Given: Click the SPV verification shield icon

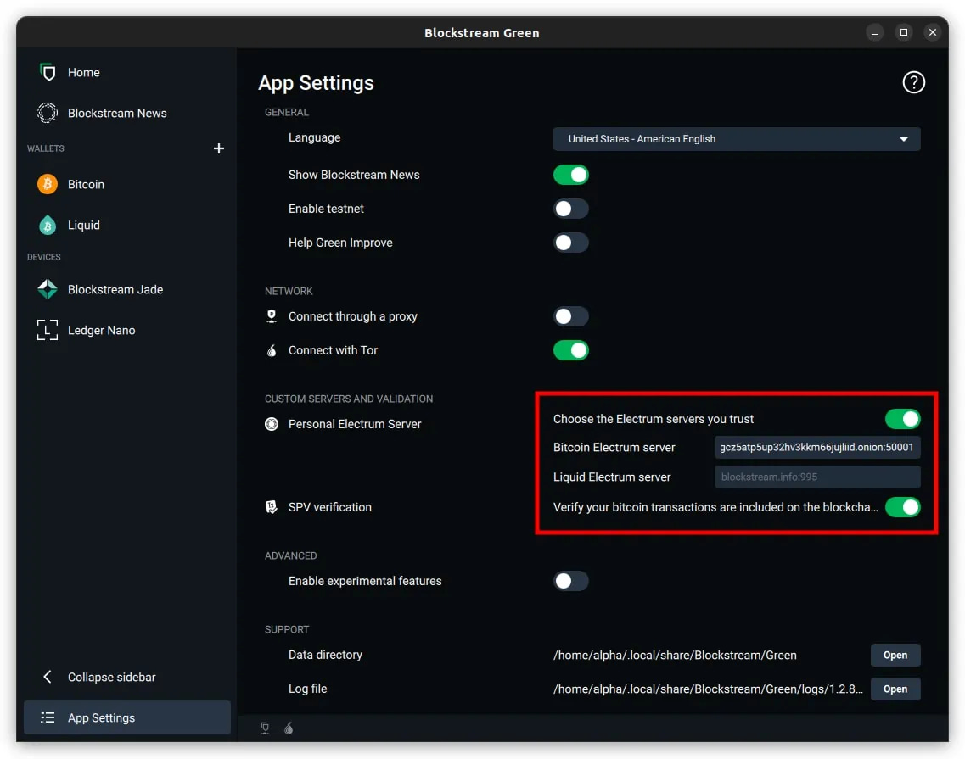Looking at the screenshot, I should (x=271, y=506).
